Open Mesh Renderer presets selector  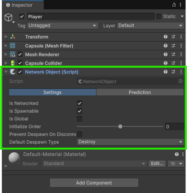(x=173, y=54)
